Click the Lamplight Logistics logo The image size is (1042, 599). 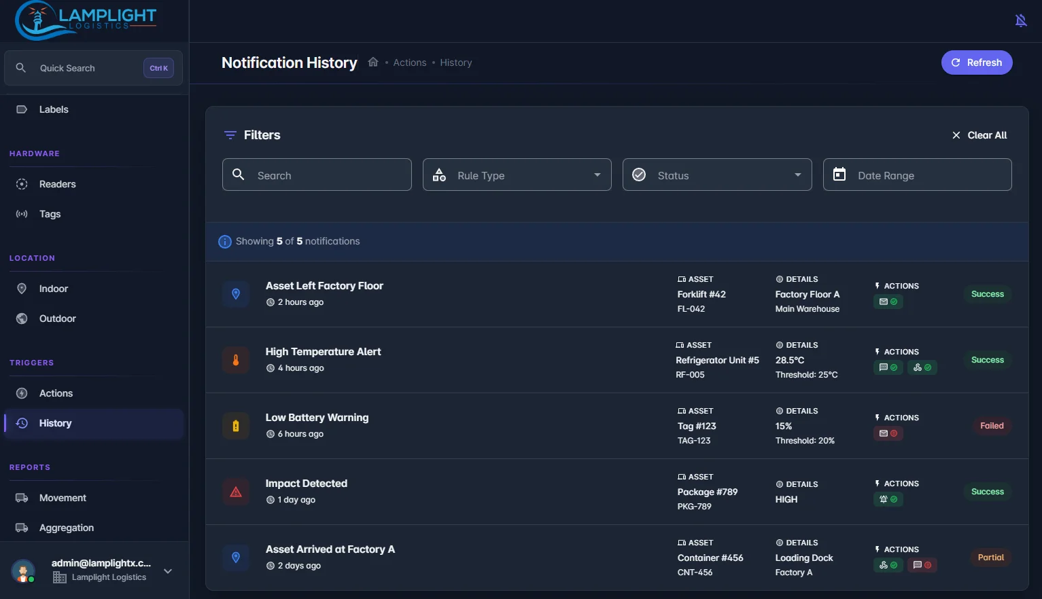[x=86, y=20]
